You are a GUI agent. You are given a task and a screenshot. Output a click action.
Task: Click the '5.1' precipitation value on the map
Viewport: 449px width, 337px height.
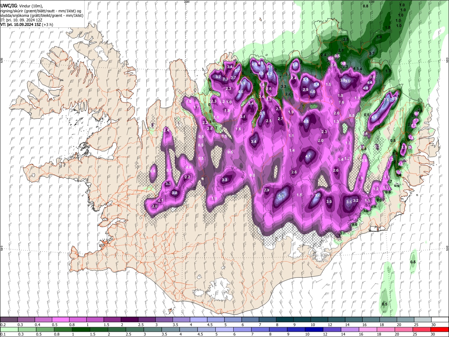(262, 113)
